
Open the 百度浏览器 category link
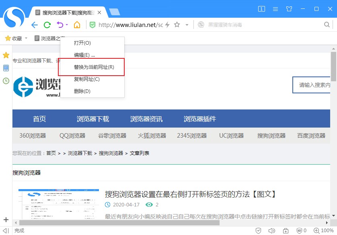(x=311, y=136)
